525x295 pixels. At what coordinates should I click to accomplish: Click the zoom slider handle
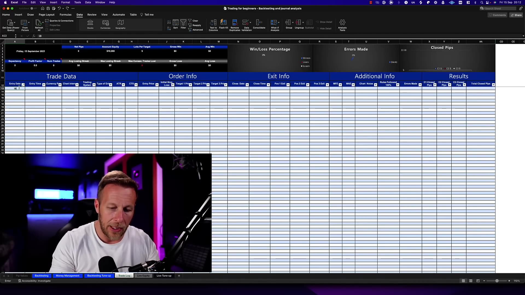497,281
